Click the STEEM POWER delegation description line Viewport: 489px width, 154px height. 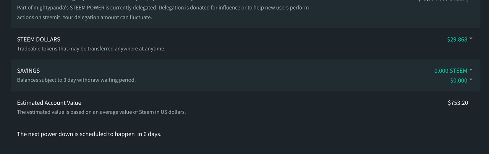pos(163,8)
